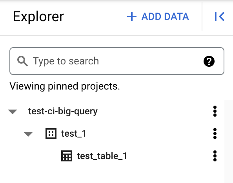Click the Explorer panel heading
This screenshot has width=233, height=183.
tap(38, 16)
